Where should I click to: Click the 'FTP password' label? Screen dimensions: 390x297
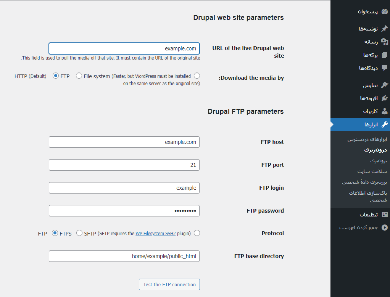click(x=265, y=211)
